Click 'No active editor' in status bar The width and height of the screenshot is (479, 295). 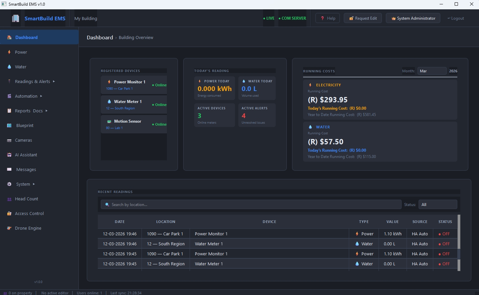[x=55, y=293]
